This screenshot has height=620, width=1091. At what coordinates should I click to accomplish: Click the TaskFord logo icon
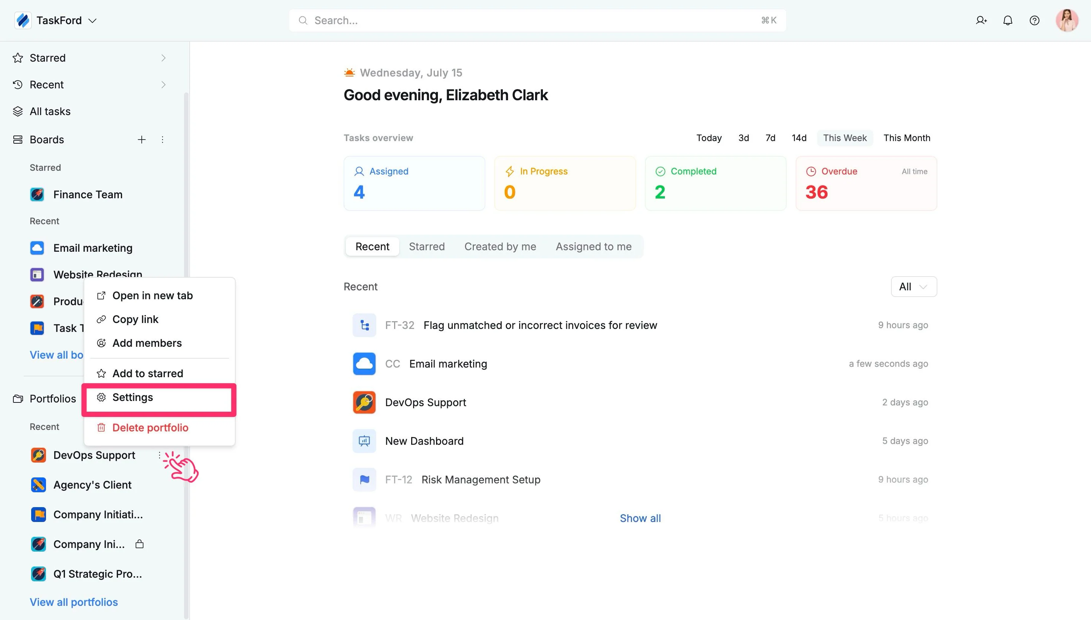pos(23,20)
